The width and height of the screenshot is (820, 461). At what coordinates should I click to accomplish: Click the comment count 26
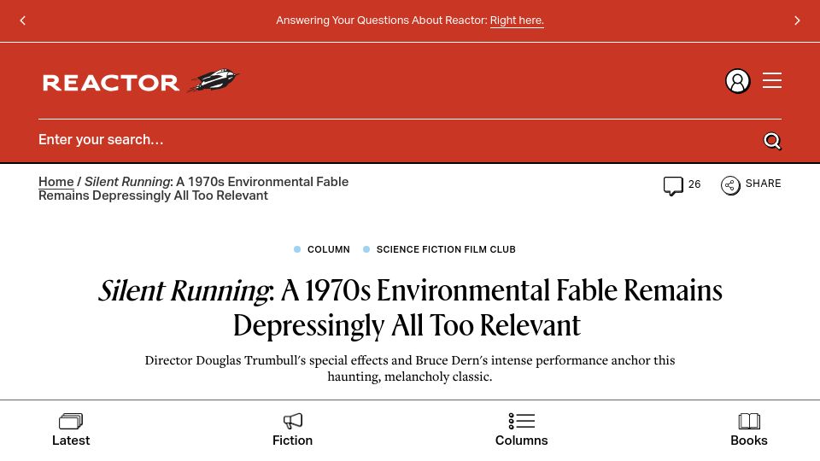[694, 184]
